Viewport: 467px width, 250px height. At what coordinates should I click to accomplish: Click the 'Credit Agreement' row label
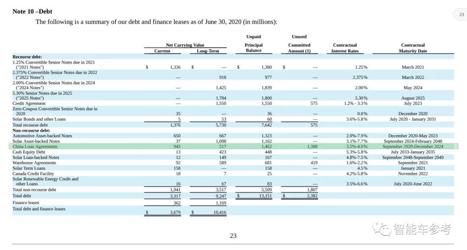29,103
